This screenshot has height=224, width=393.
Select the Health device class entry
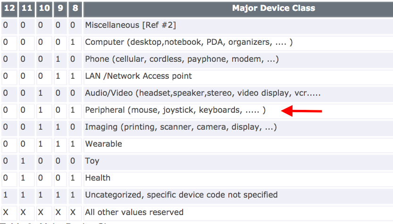click(98, 178)
